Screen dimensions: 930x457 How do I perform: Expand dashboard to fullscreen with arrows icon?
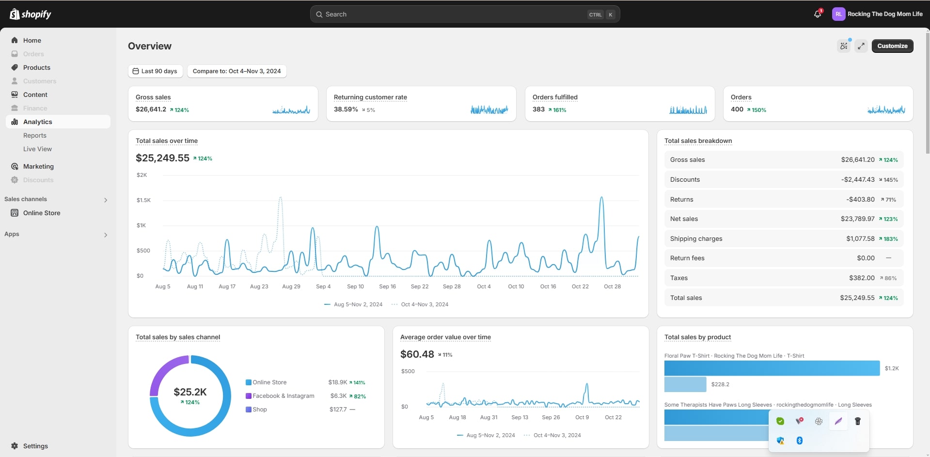pos(861,46)
